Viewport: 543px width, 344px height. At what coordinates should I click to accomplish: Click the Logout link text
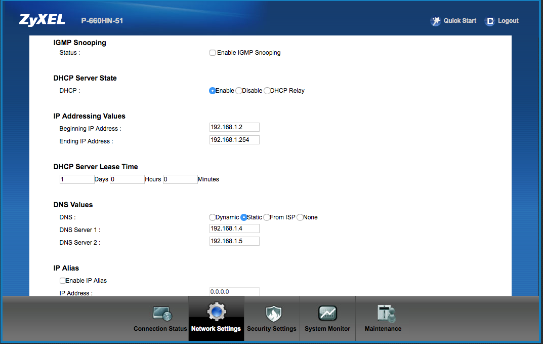[x=508, y=21]
